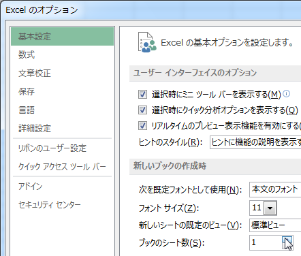Toggle 選択時にミニ ツール バーを表示する checkbox
The image size is (301, 256).
pos(142,94)
